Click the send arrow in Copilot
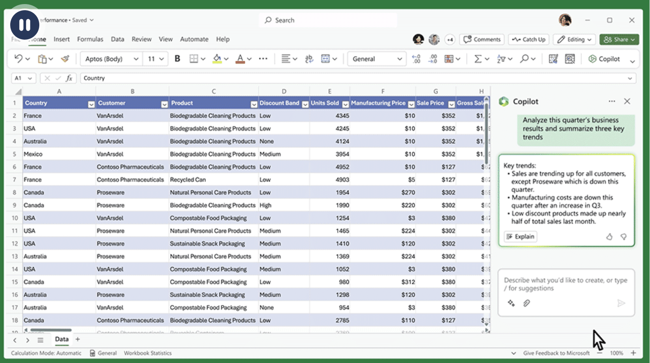650x363 pixels. [621, 303]
